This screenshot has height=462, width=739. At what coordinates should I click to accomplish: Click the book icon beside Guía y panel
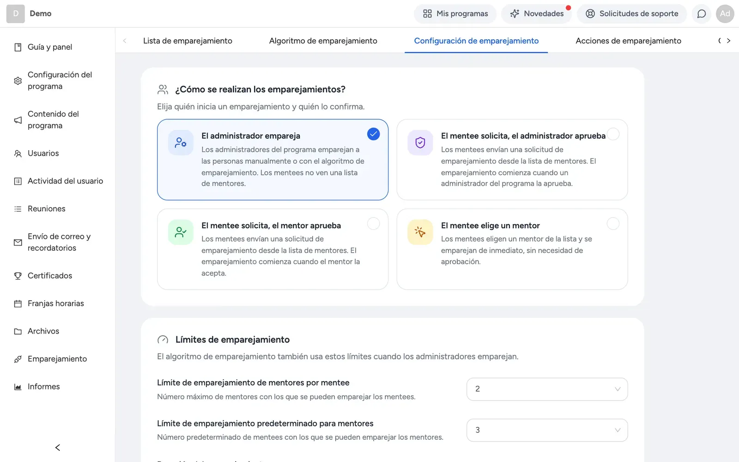[18, 47]
